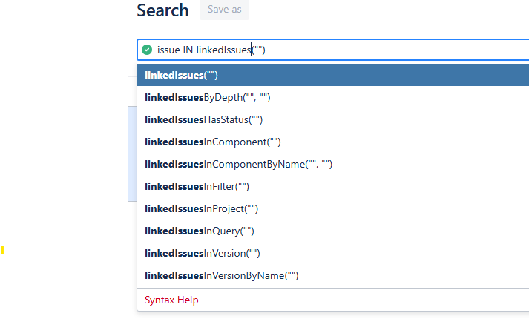The image size is (529, 322).
Task: Pick linkedIssuesInVersionByName from the list
Action: (221, 275)
